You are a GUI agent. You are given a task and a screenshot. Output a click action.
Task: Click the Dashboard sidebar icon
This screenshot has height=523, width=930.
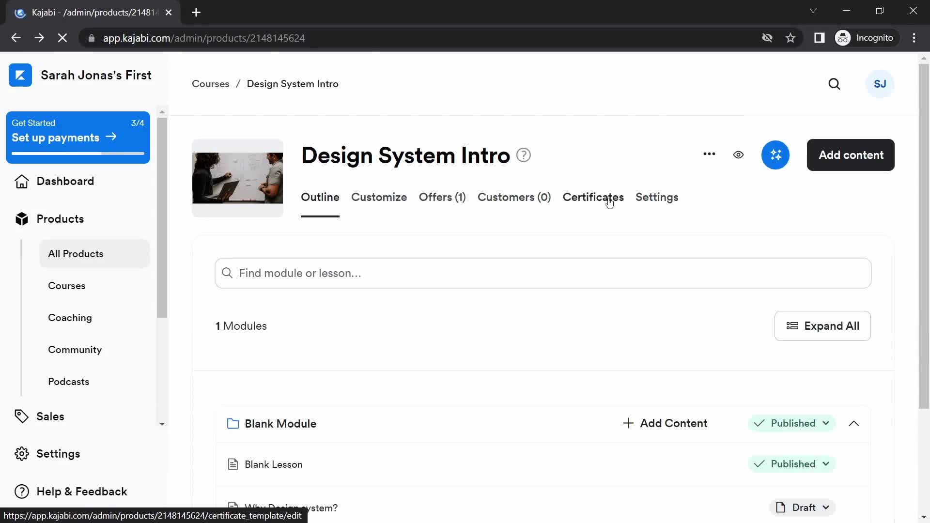pyautogui.click(x=21, y=181)
